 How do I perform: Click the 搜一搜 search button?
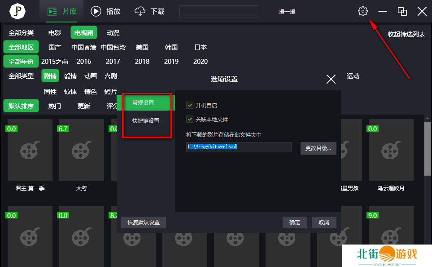click(287, 12)
